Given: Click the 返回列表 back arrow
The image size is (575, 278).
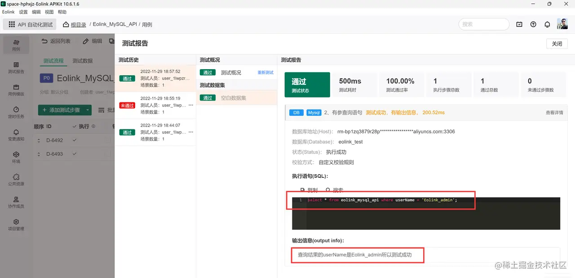Looking at the screenshot, I should pos(44,41).
